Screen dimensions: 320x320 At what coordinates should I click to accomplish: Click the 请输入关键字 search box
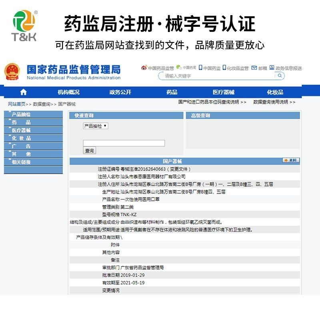click(x=221, y=76)
